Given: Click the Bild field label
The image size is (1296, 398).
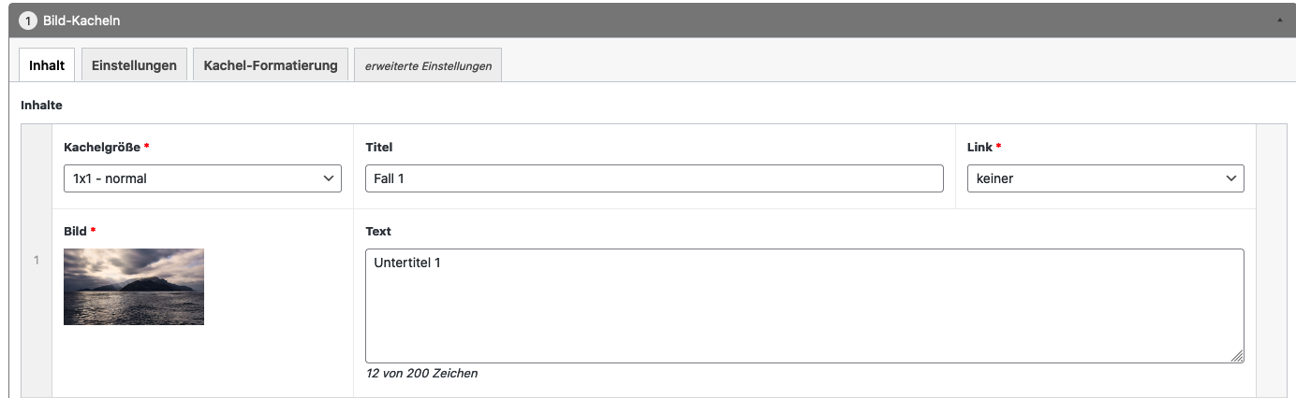Looking at the screenshot, I should click(75, 232).
